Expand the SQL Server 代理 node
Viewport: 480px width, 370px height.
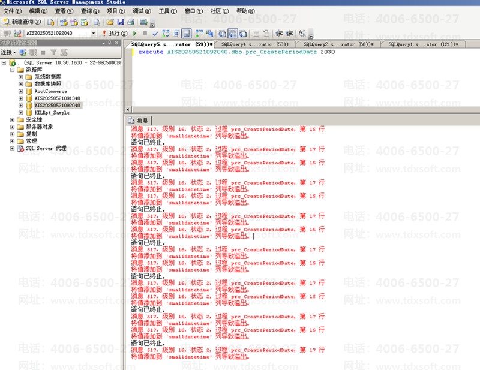click(x=13, y=148)
